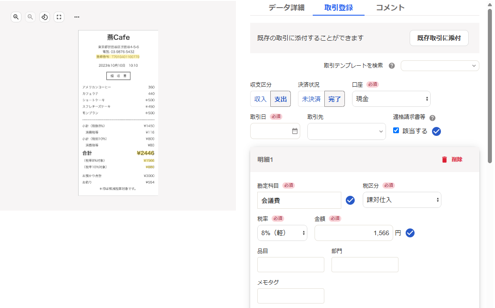Open receipt image in fullscreen view
Viewport: 495px width, 308px height.
tap(59, 17)
